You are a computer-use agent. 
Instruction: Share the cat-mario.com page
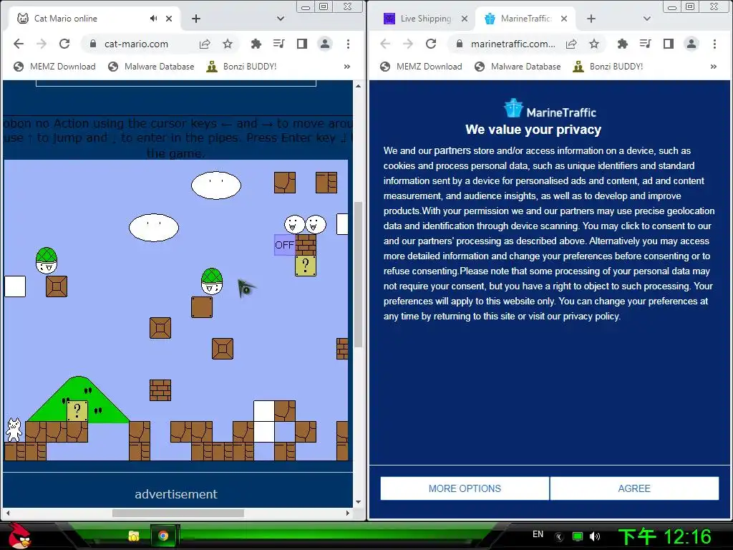[x=205, y=44]
